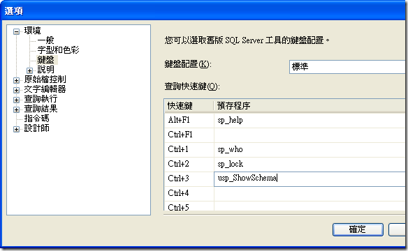Click the 預存程序 column header
The image size is (408, 251).
pos(309,106)
